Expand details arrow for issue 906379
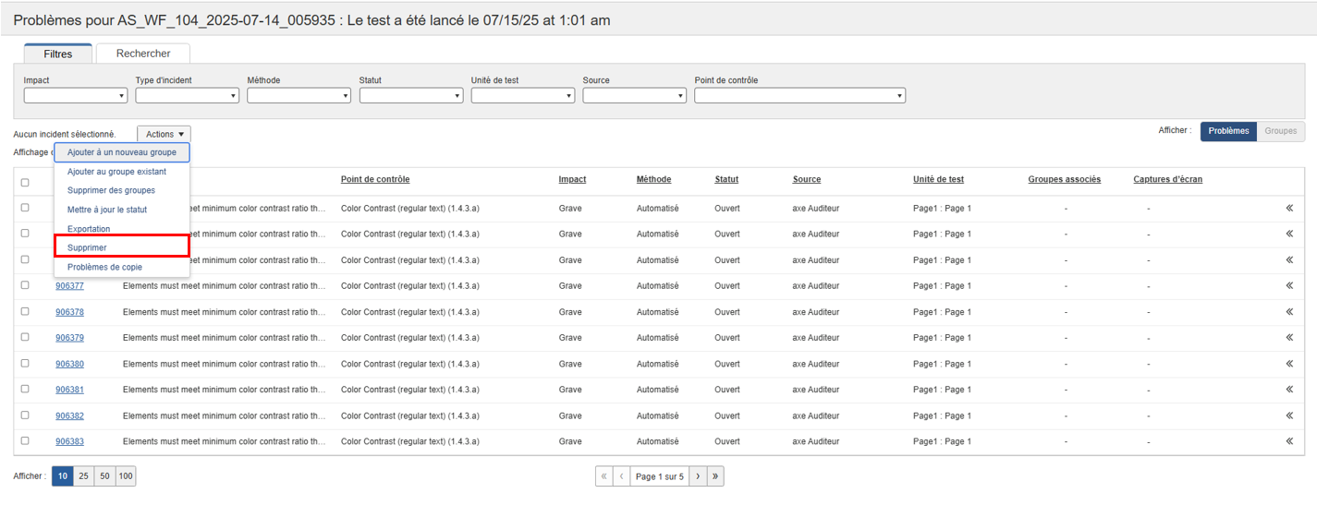 1288,338
